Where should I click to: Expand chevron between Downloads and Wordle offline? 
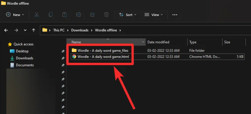point(92,30)
